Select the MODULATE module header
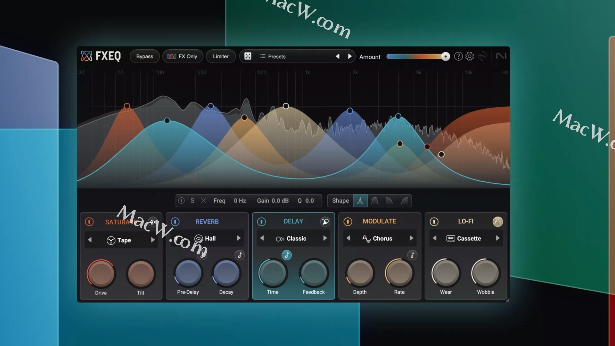 pos(379,221)
